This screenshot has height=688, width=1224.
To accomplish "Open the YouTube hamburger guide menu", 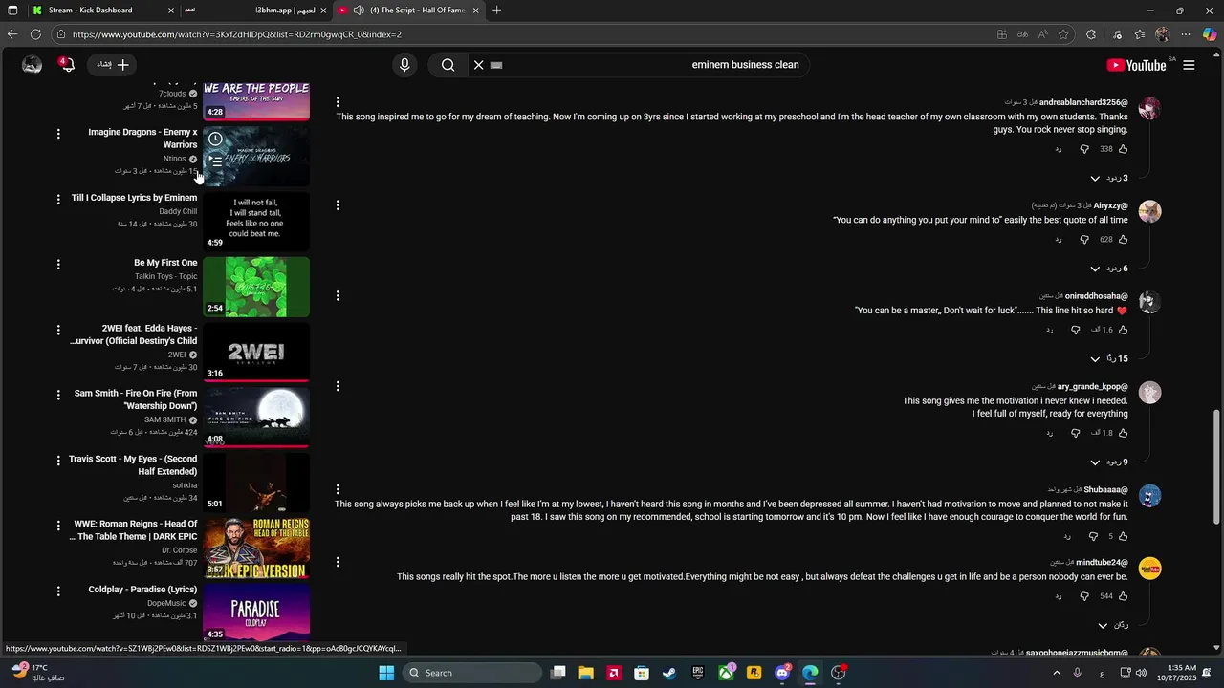I will click(1189, 65).
